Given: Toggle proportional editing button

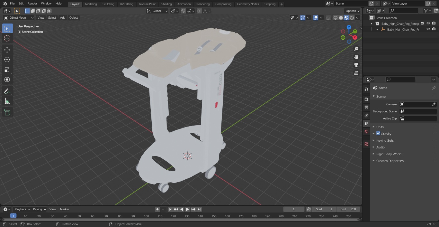Looking at the screenshot, I should coord(199,11).
